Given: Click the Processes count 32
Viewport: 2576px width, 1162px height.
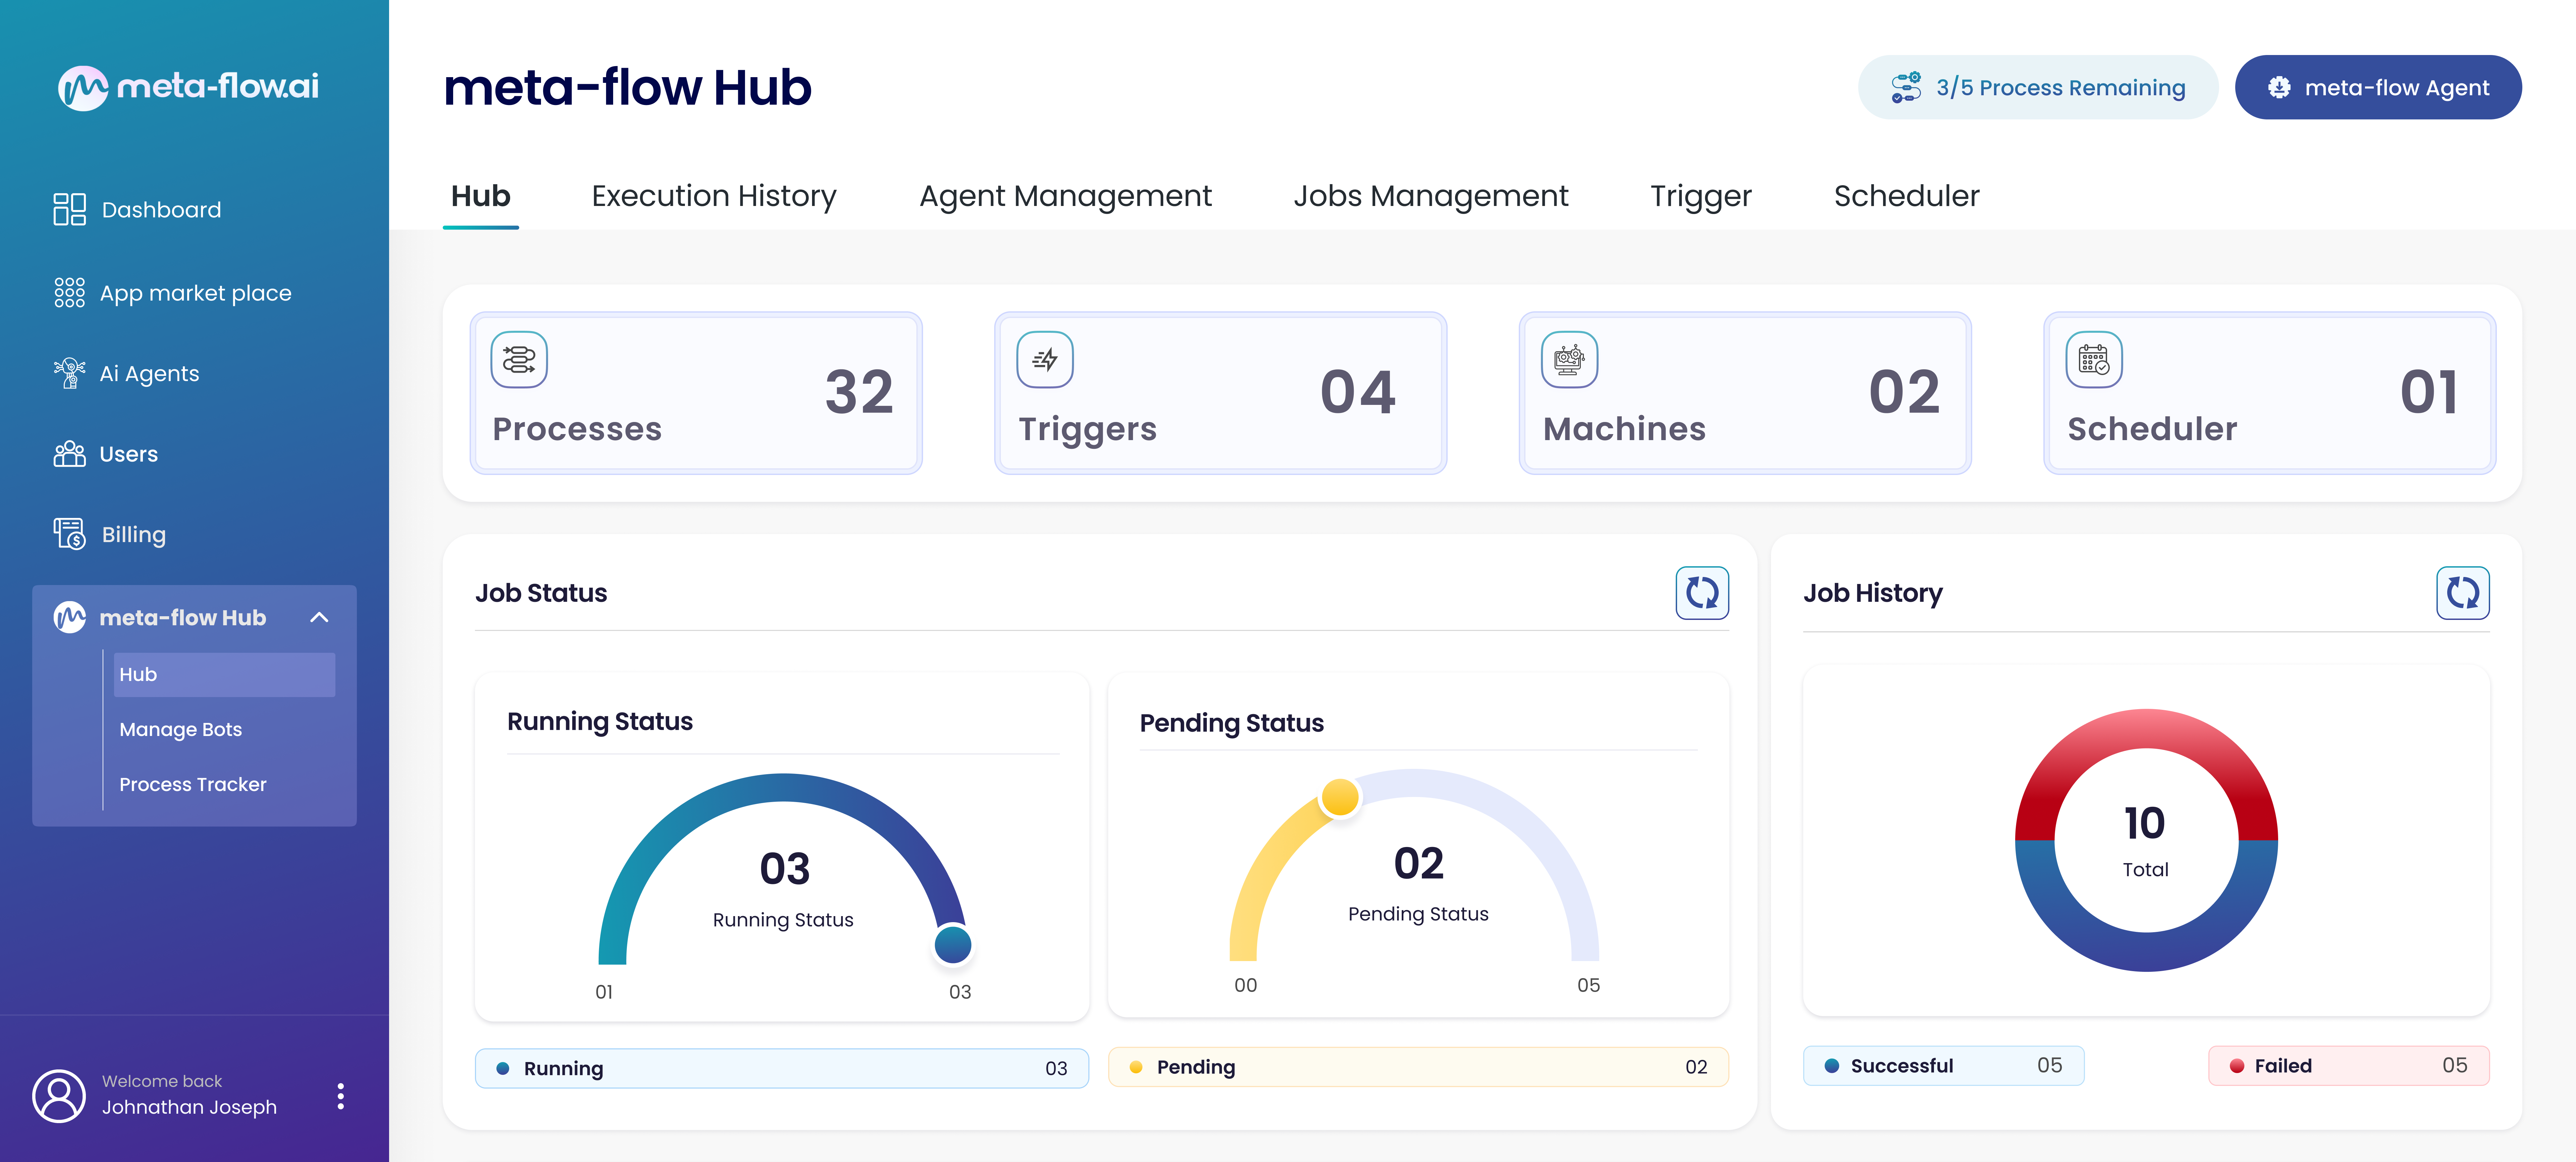Looking at the screenshot, I should pos(859,392).
